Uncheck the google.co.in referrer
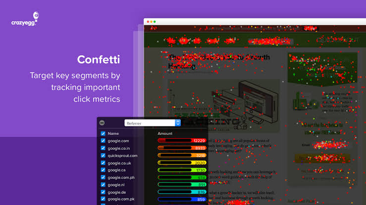Image resolution: width=366 pixels, height=205 pixels. point(103,148)
